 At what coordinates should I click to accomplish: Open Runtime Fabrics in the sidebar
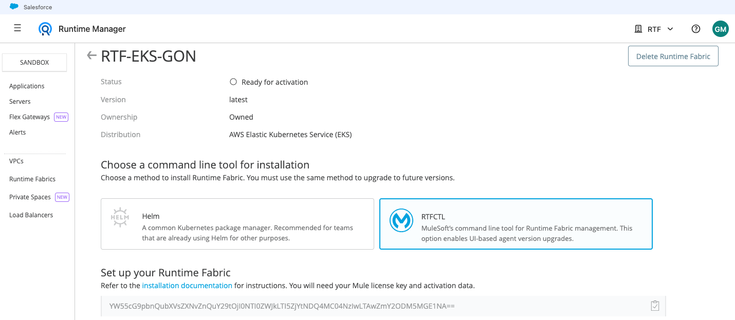pyautogui.click(x=32, y=179)
